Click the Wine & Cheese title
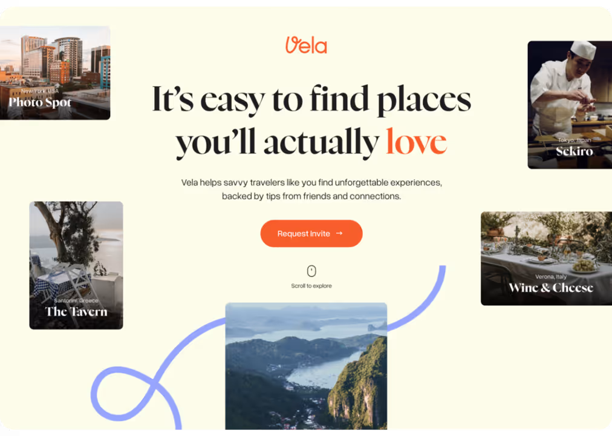The image size is (612, 436). [551, 288]
